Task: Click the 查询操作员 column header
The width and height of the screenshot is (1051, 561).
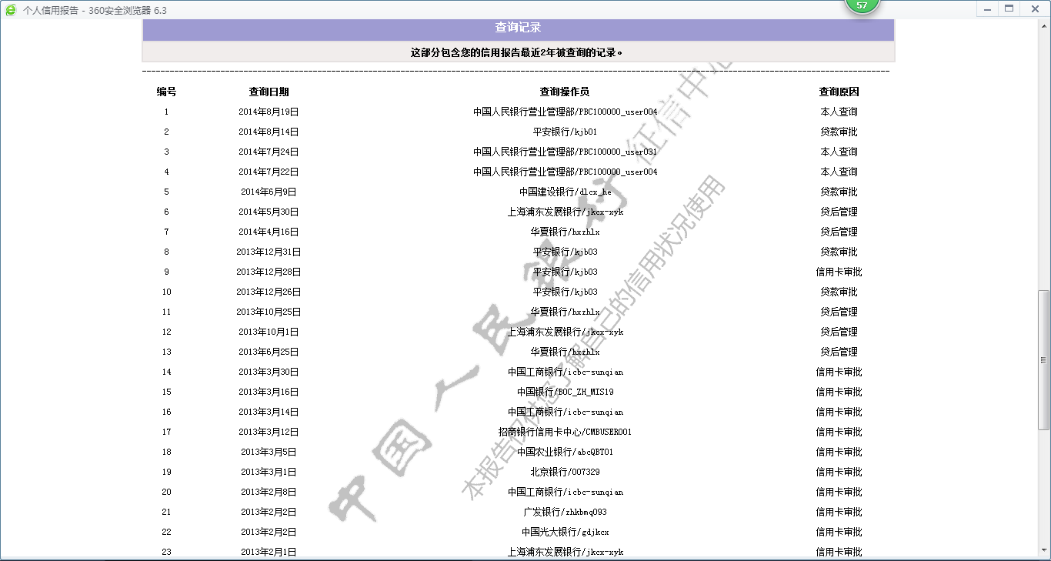Action: pyautogui.click(x=565, y=92)
